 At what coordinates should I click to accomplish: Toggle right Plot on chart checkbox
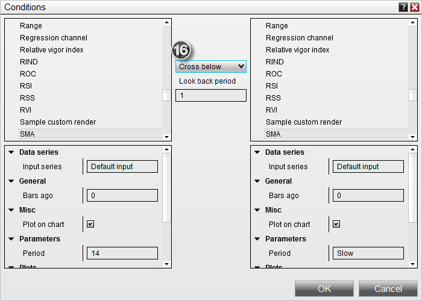tap(336, 224)
